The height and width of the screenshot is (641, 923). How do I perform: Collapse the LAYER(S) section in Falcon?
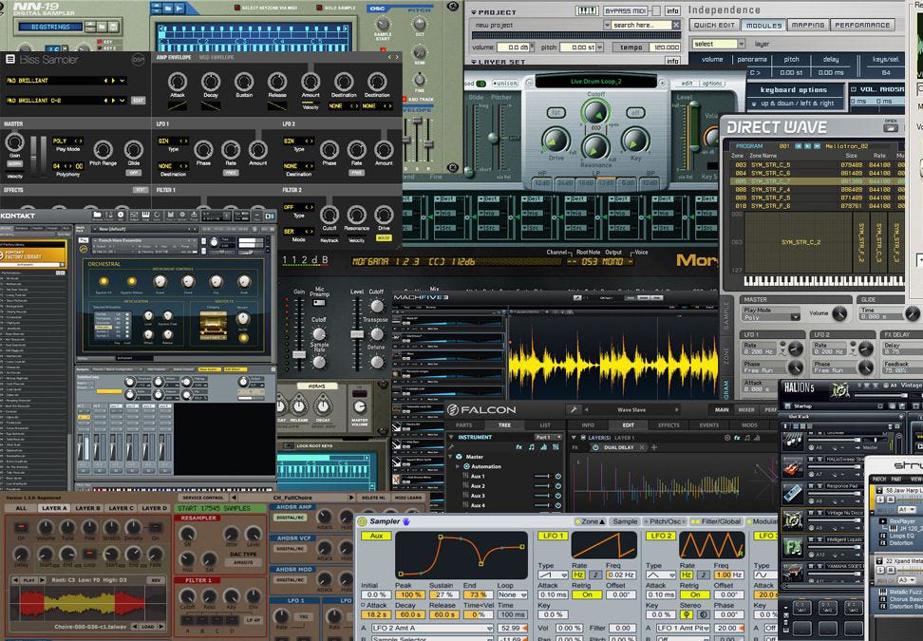(575, 438)
